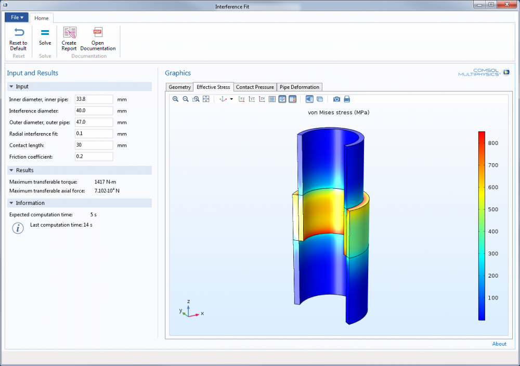Image resolution: width=520 pixels, height=366 pixels.
Task: Click the von Mises color legend bar
Action: (x=482, y=226)
